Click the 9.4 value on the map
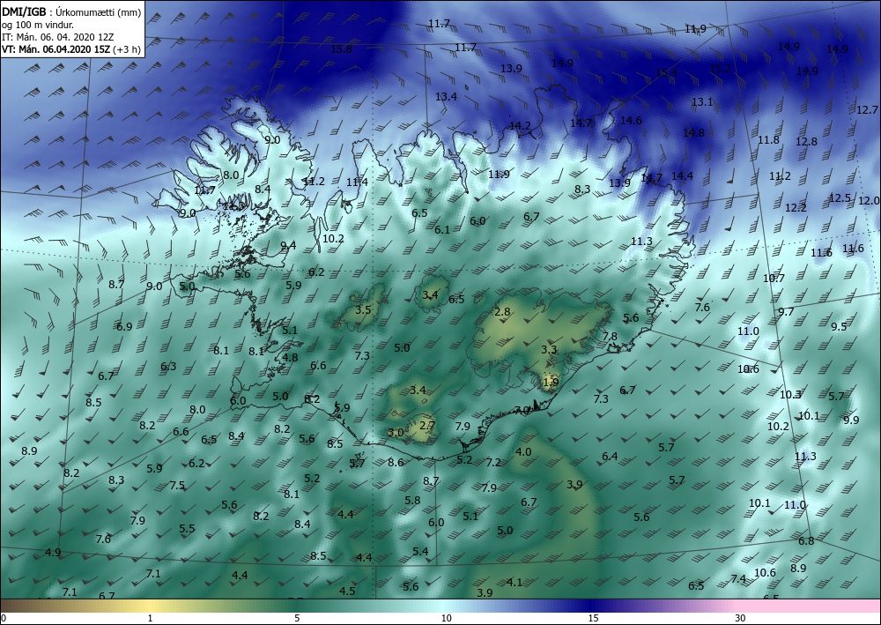This screenshot has width=881, height=625. pyautogui.click(x=288, y=246)
